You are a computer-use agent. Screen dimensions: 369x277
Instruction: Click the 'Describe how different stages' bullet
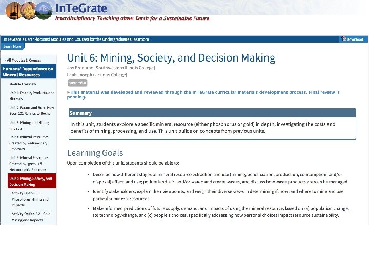[x=221, y=179]
